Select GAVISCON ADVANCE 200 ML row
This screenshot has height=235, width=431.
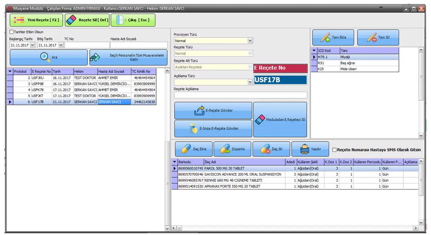[295, 174]
